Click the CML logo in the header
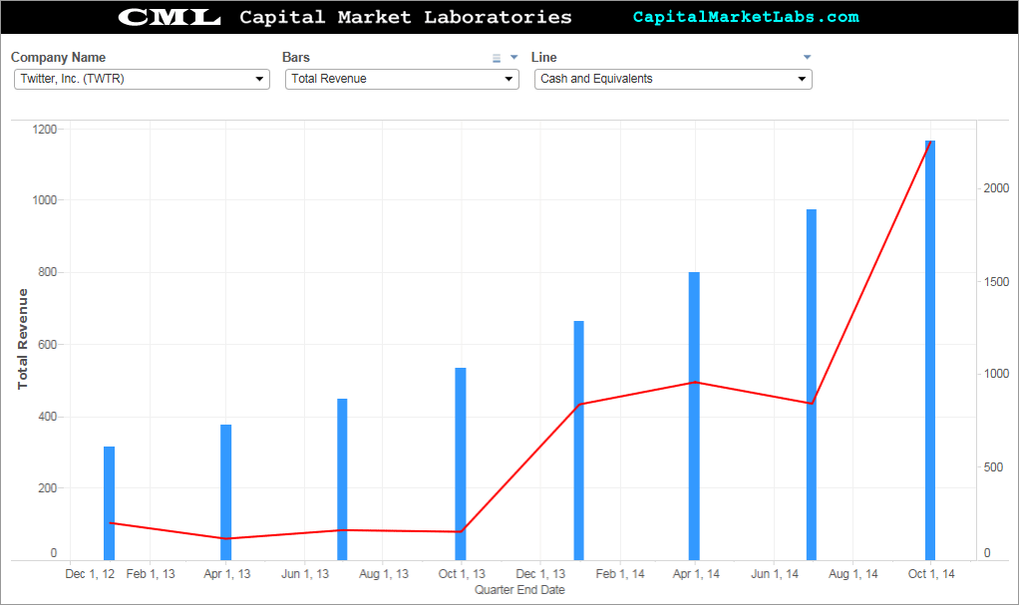Image resolution: width=1019 pixels, height=605 pixels. point(170,17)
